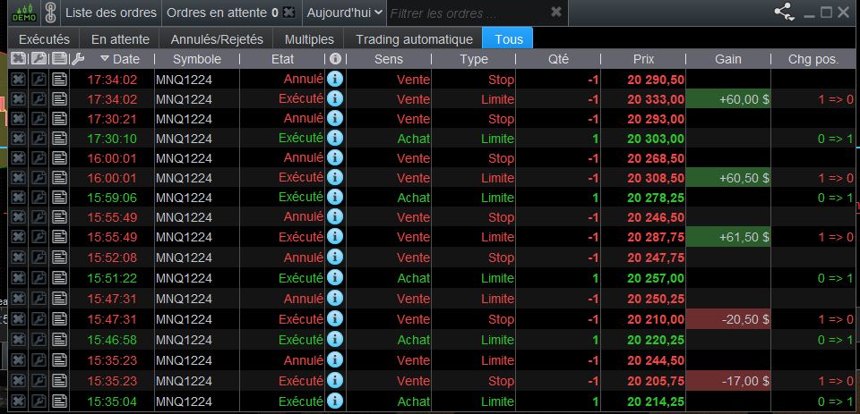Sort by the Symbole column header

point(197,59)
